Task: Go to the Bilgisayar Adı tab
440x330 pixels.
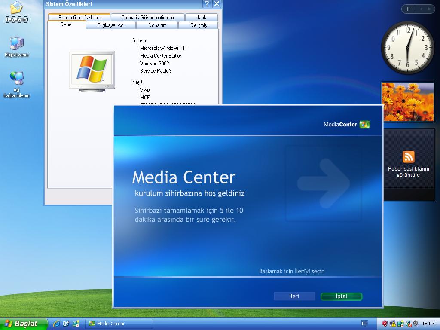Action: click(111, 25)
